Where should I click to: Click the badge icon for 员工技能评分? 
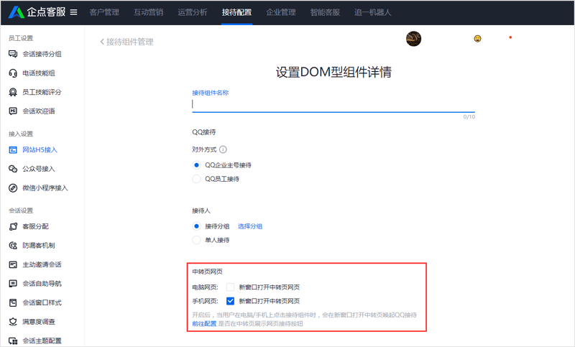(x=13, y=93)
